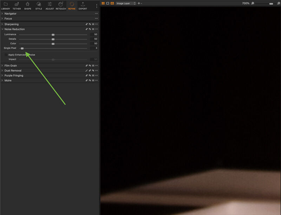
Task: Click Noise Reduction copy adjustments arrow icon
Action: [86, 29]
